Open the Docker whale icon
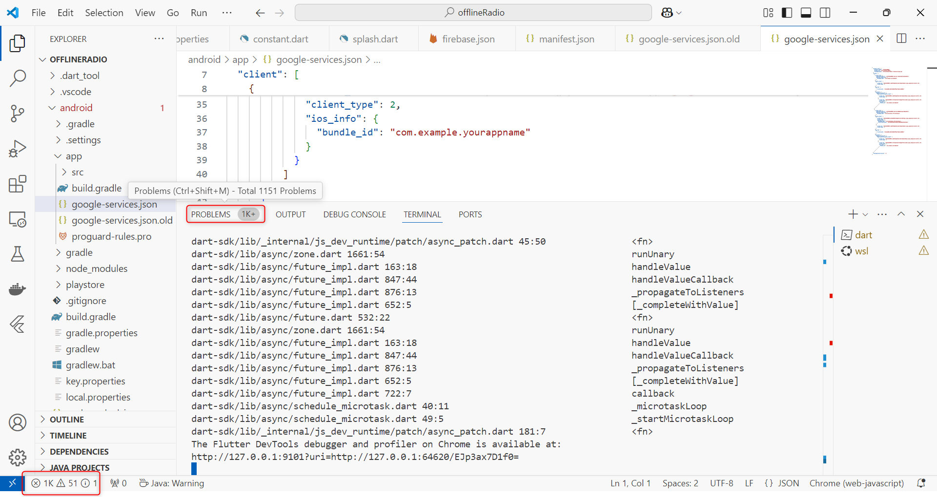This screenshot has width=937, height=497. tap(18, 289)
